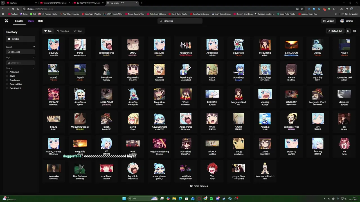Screen dimensions: 360x202
Task: Switch to large grid layout icon
Action: pyautogui.click(x=348, y=31)
